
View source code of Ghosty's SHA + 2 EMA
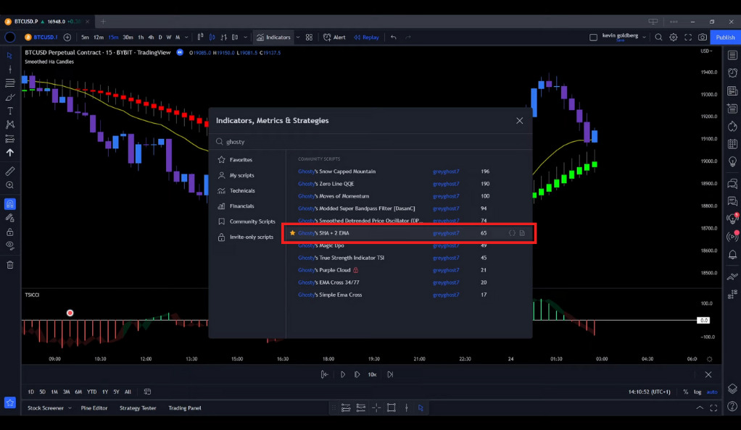tap(512, 233)
